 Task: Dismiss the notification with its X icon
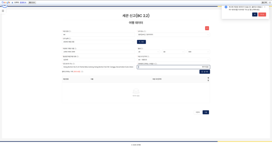tap(265, 7)
